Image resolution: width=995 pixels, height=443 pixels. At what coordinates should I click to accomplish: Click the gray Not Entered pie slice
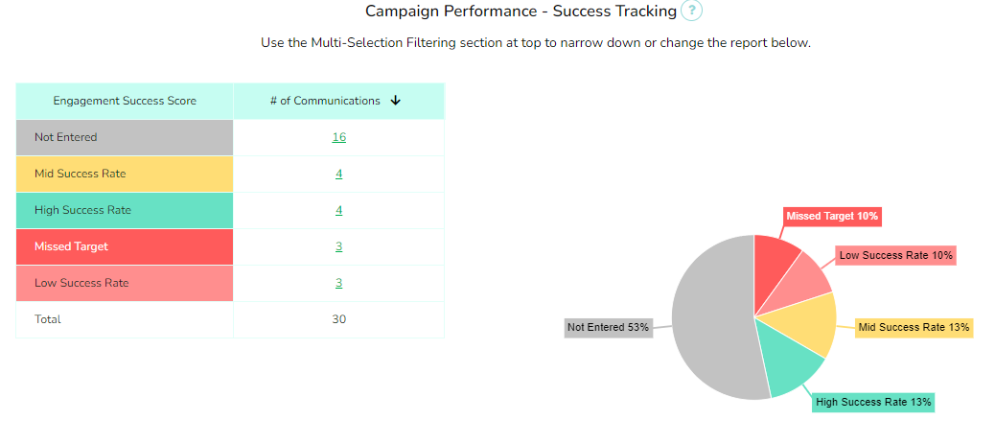pyautogui.click(x=710, y=317)
